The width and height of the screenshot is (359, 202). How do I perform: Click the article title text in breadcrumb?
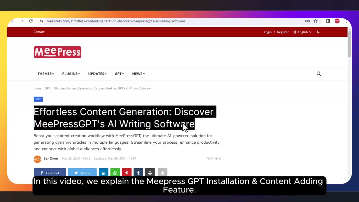coord(102,88)
